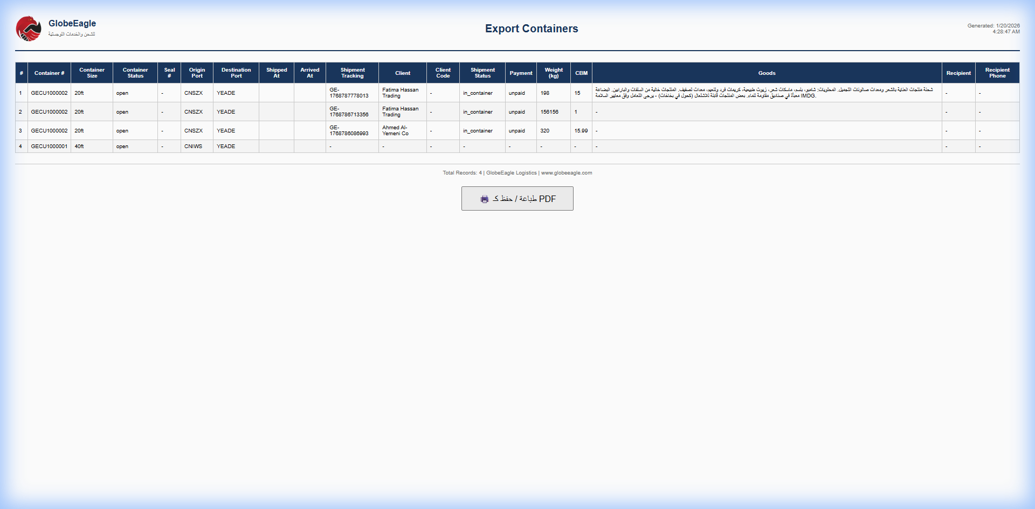
Task: Click the GlobeEagle logo icon
Action: click(x=29, y=29)
